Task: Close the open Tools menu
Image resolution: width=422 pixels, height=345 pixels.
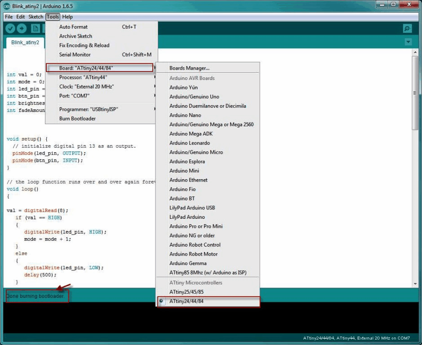Action: click(x=53, y=17)
